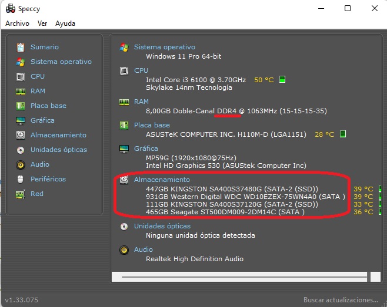Click 'Intel Core i3 6100 @ 3.70GHz' text
The image size is (387, 307).
coord(196,80)
